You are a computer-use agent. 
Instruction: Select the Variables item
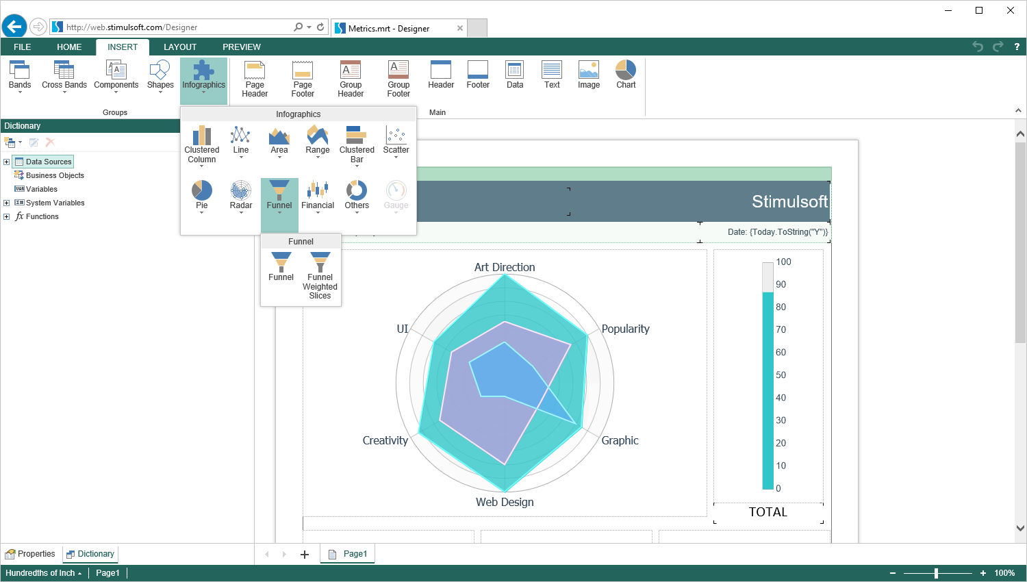tap(36, 190)
